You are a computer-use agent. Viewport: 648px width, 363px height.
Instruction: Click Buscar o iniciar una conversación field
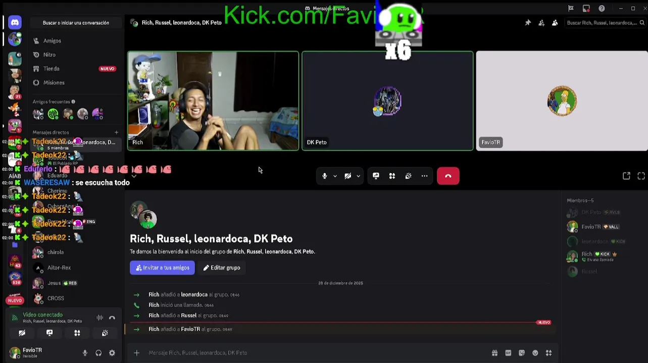tap(76, 23)
